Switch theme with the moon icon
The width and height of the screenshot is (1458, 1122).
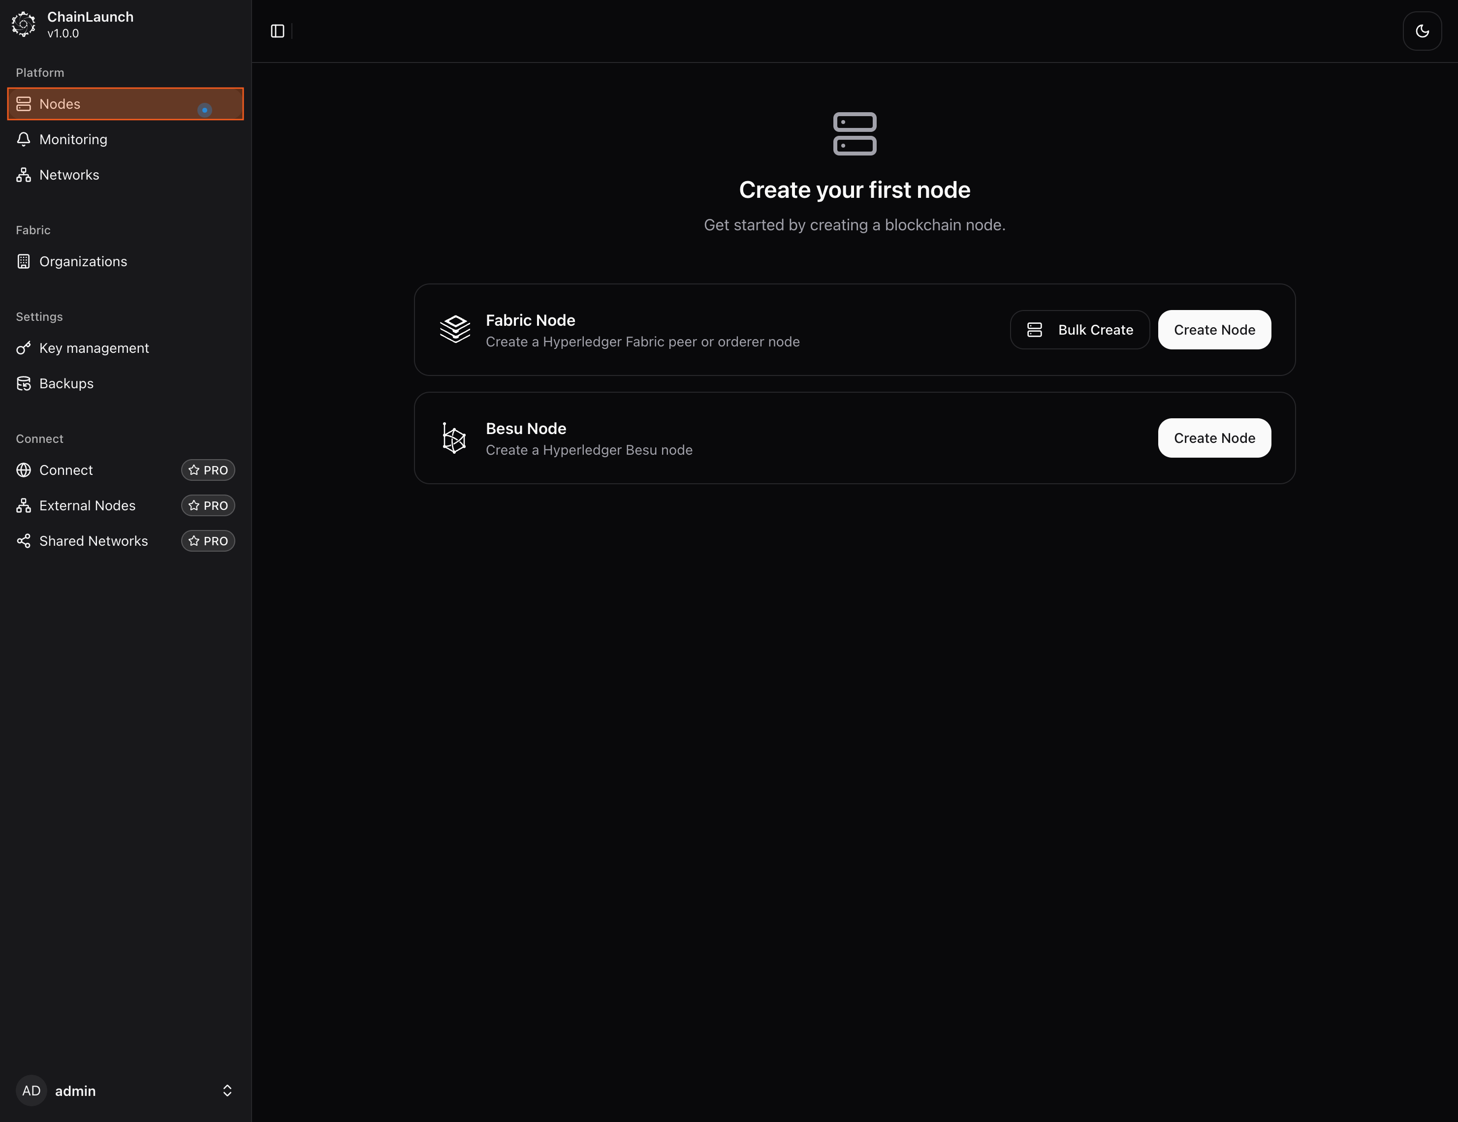pyautogui.click(x=1422, y=31)
